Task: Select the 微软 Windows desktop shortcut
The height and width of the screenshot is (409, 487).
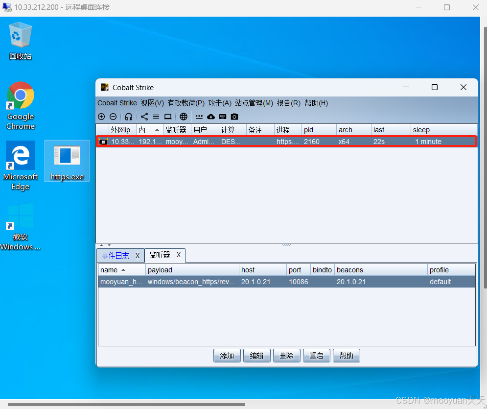Action: point(20,227)
